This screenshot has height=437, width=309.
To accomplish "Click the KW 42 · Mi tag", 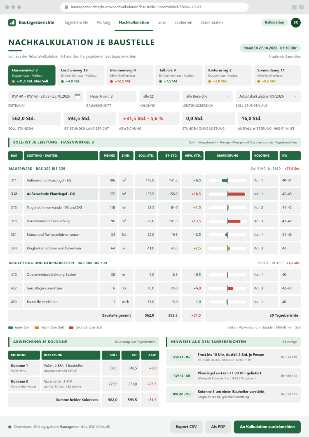I will coord(182,376).
